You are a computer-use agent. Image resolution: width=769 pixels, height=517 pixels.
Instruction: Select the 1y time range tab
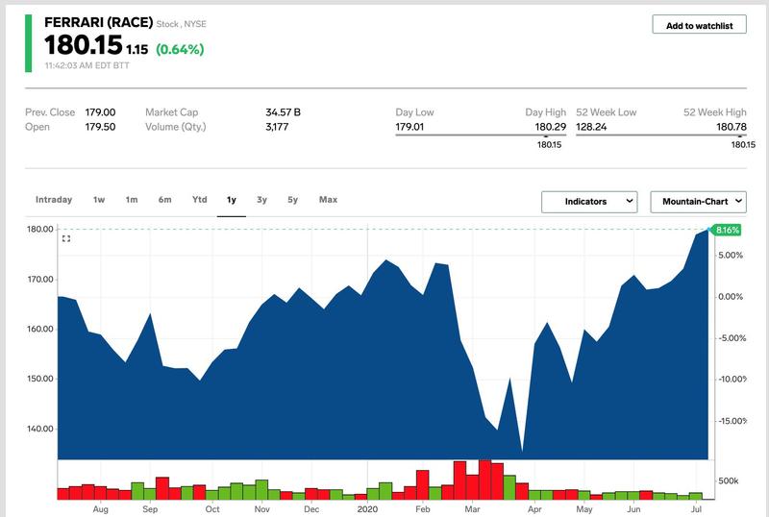tap(232, 200)
